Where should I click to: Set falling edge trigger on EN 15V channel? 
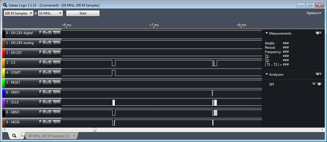52,53
